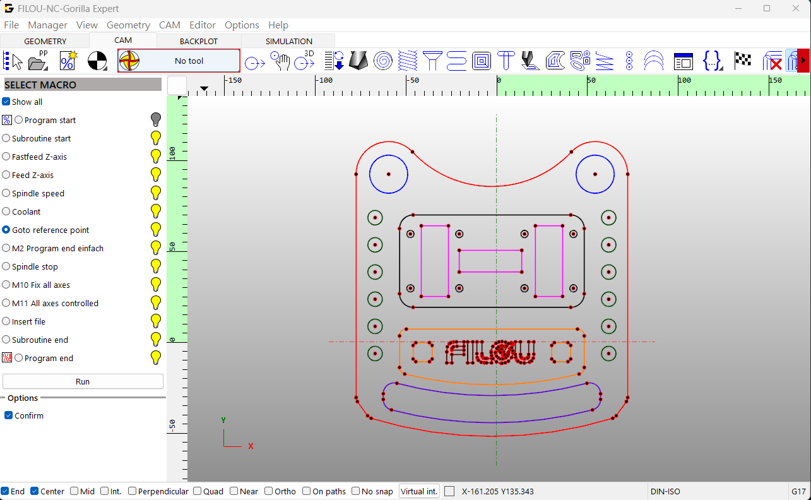Click the black-and-white zero point circle icon
The image size is (811, 500).
(x=97, y=61)
